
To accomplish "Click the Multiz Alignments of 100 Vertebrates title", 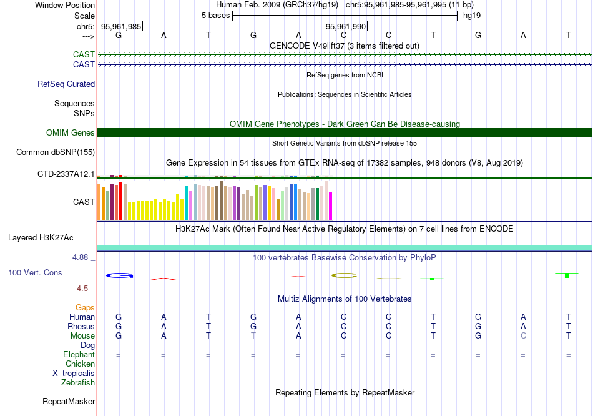I will pos(345,299).
